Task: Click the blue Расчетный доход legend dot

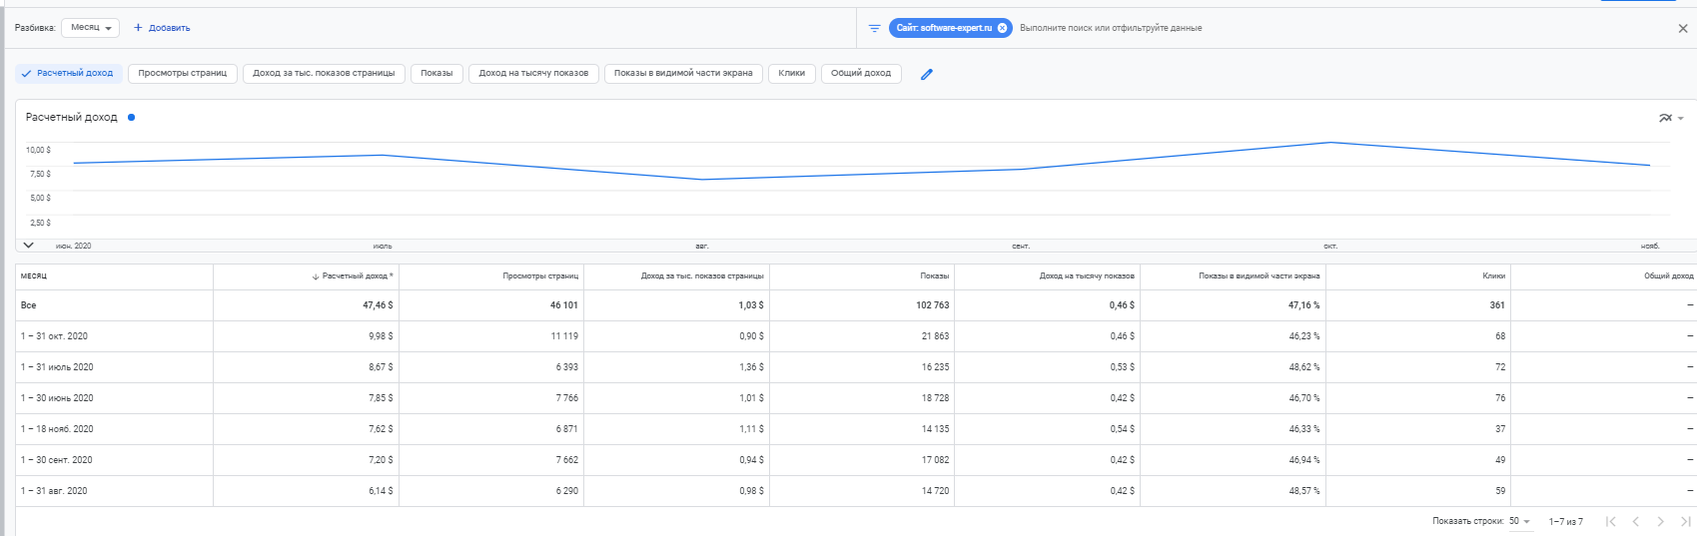Action: pos(131,118)
